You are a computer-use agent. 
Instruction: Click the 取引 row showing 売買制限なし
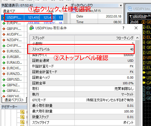(83, 89)
